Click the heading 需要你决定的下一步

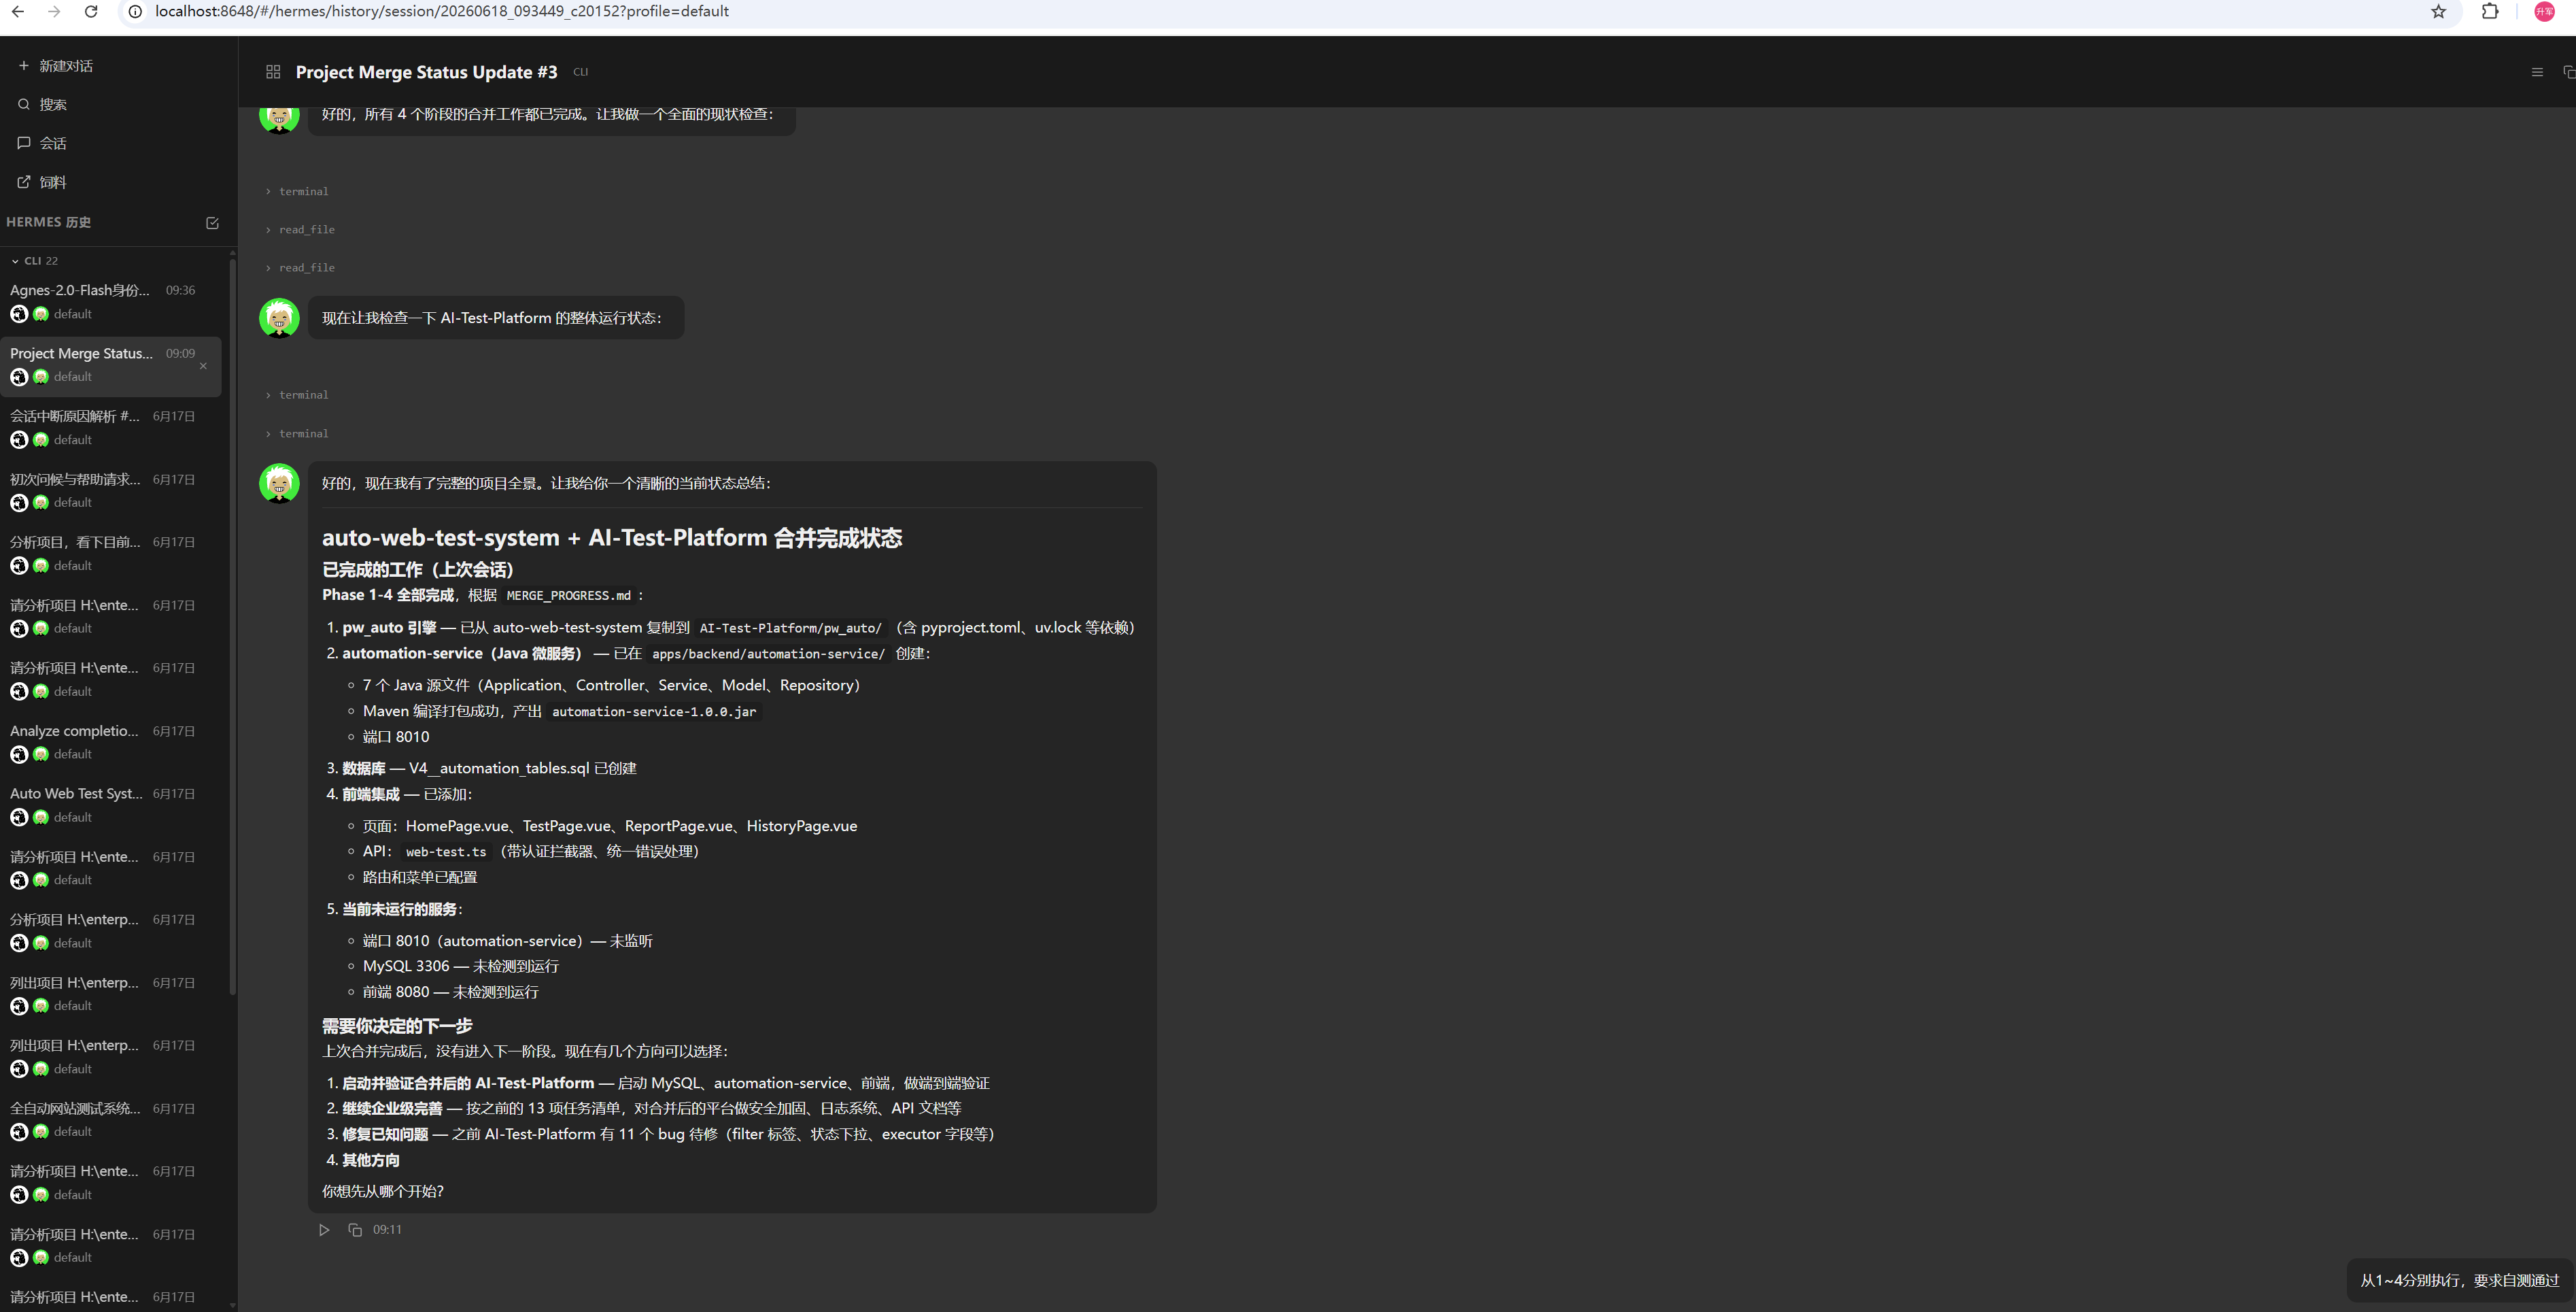click(397, 1026)
